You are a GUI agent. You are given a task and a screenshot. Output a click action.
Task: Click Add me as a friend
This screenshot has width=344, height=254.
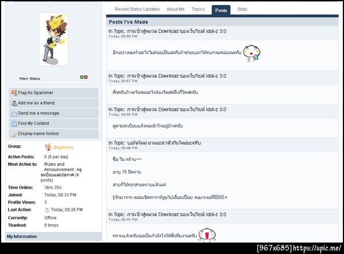53,103
